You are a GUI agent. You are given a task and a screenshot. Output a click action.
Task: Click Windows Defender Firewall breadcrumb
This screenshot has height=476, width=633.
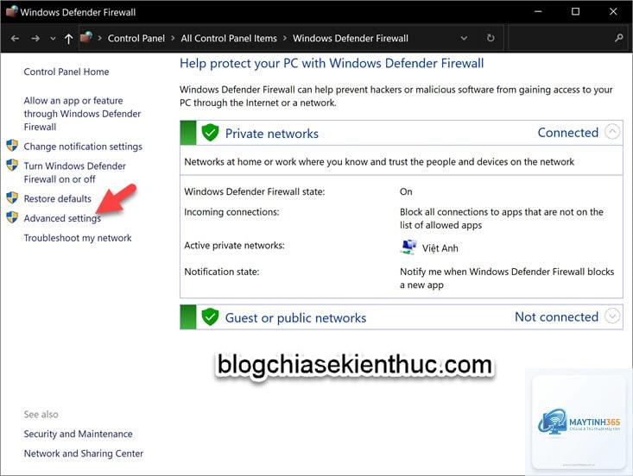351,38
